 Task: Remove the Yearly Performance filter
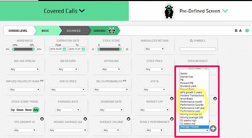[172, 119]
